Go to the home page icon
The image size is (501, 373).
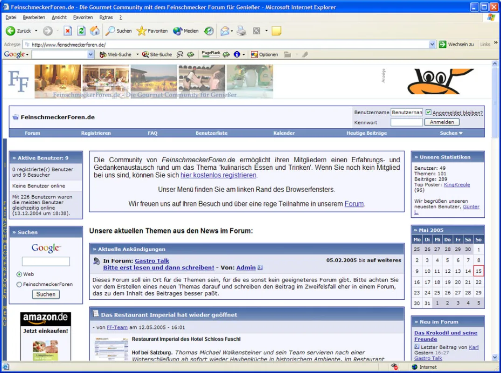click(95, 31)
